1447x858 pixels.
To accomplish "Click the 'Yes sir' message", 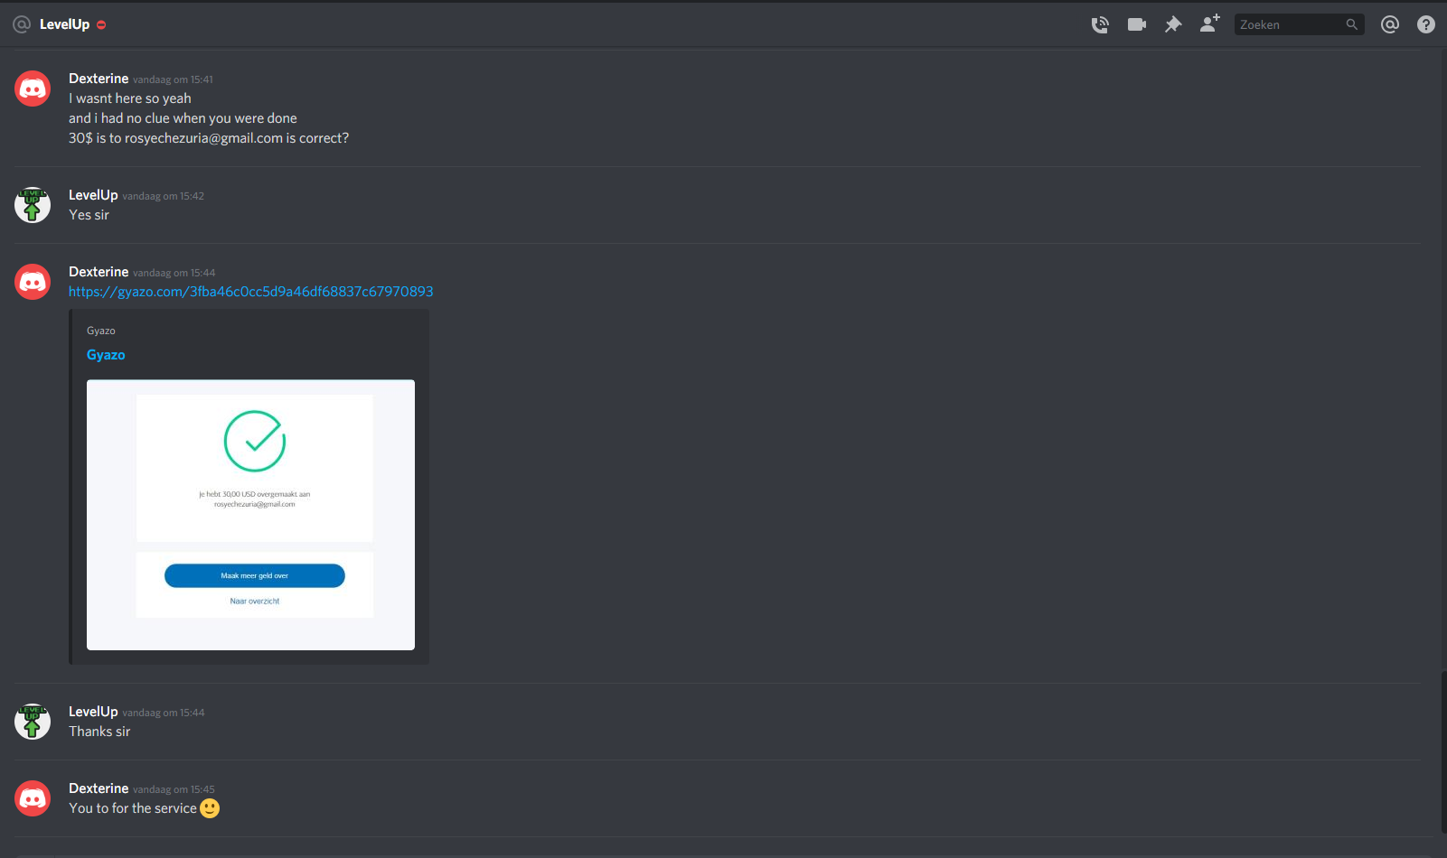I will (x=89, y=215).
